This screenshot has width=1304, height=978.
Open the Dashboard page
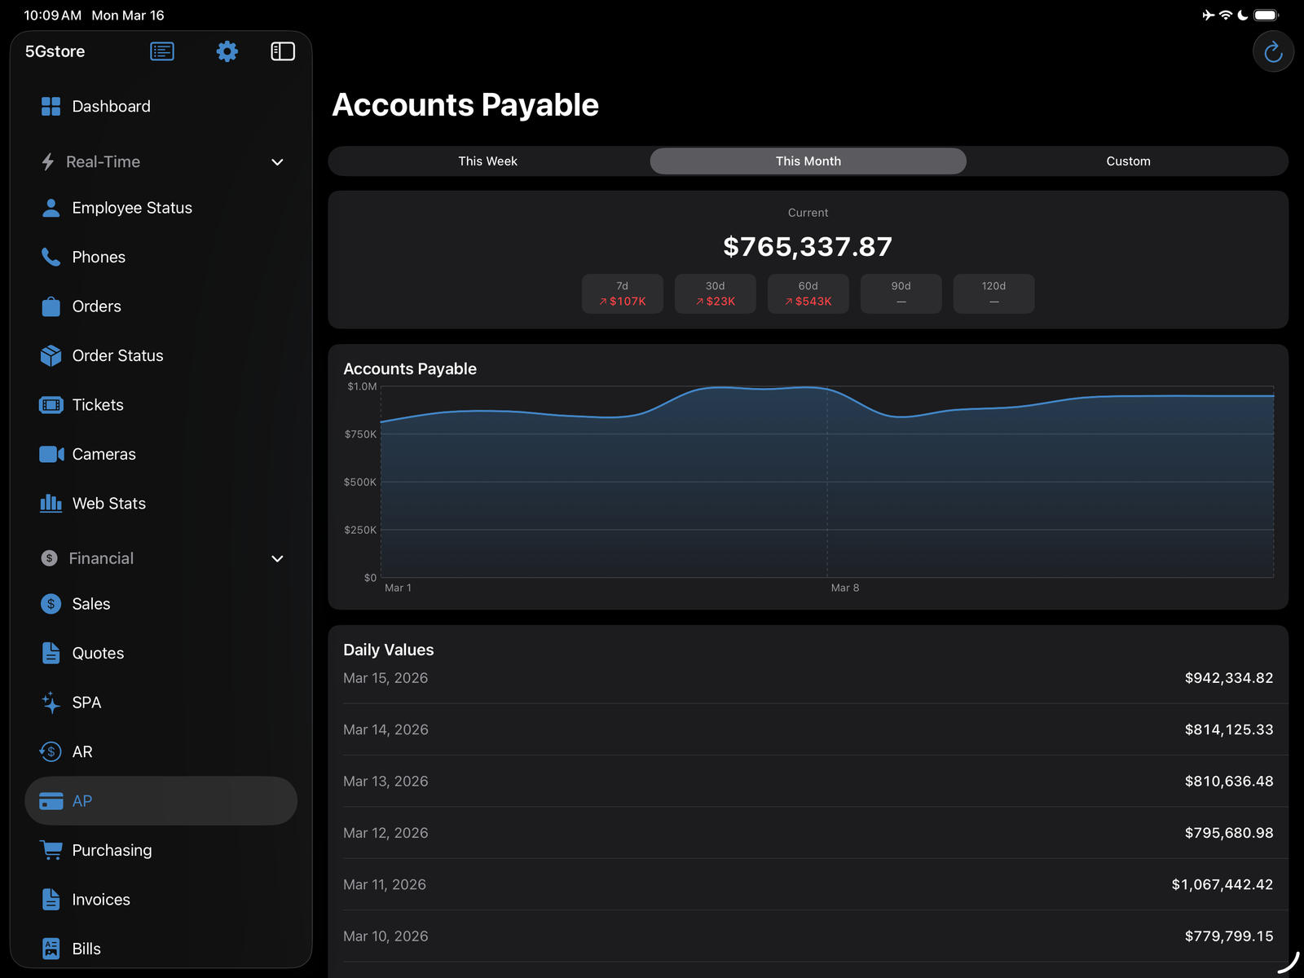click(111, 106)
